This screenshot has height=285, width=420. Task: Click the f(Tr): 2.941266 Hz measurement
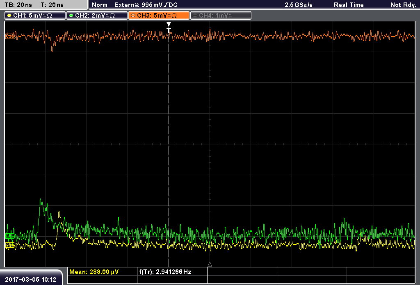tap(165, 272)
